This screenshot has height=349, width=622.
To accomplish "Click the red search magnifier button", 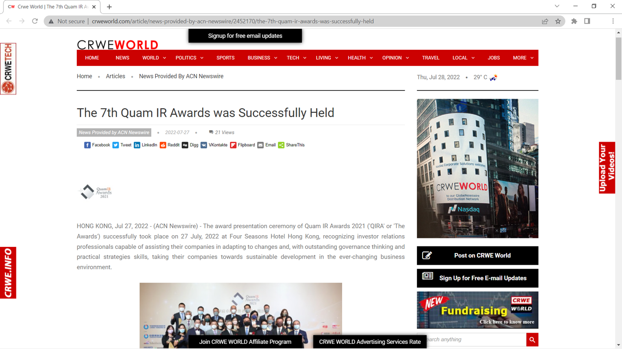I will pos(532,340).
